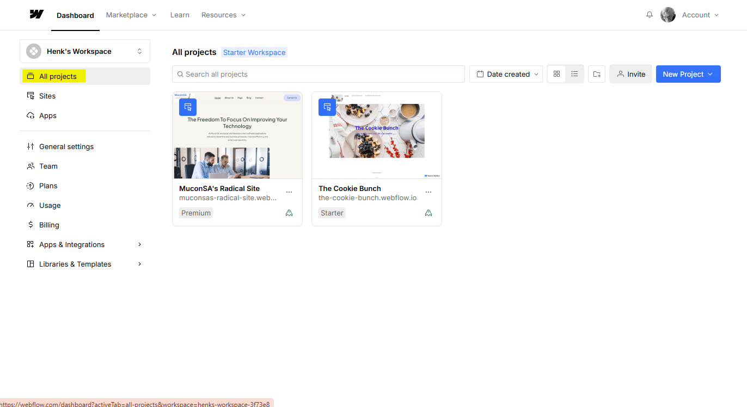The width and height of the screenshot is (747, 407).
Task: Click The Cookie Bunch thumbnail
Action: pos(377,135)
